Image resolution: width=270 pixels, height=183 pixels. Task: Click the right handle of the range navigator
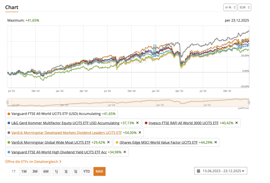249,102
